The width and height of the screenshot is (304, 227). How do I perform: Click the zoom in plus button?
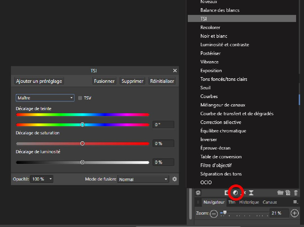click(295, 213)
